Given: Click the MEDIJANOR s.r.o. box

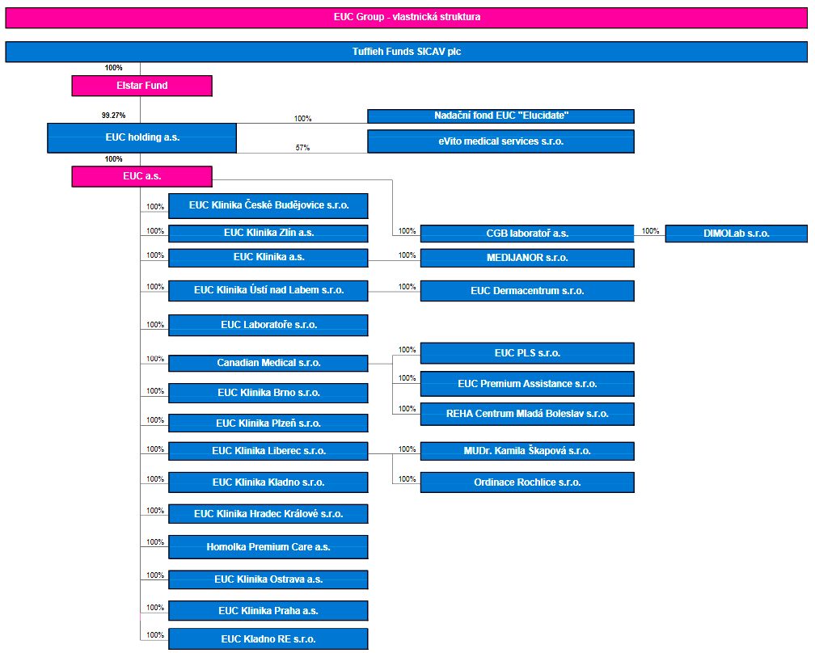Looking at the screenshot, I should (527, 258).
